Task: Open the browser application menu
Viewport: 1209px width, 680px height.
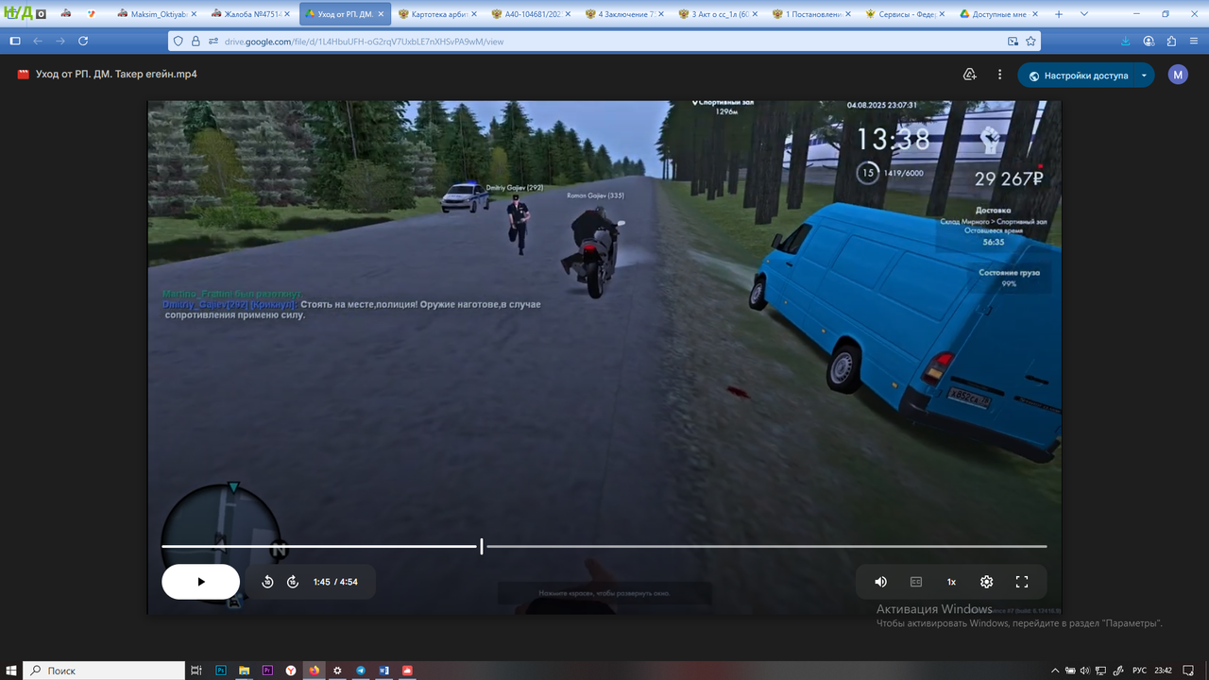Action: click(1194, 41)
